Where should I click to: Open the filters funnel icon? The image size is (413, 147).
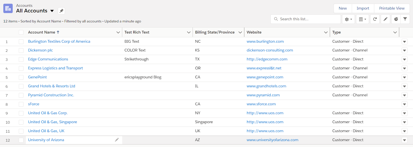tap(405, 19)
